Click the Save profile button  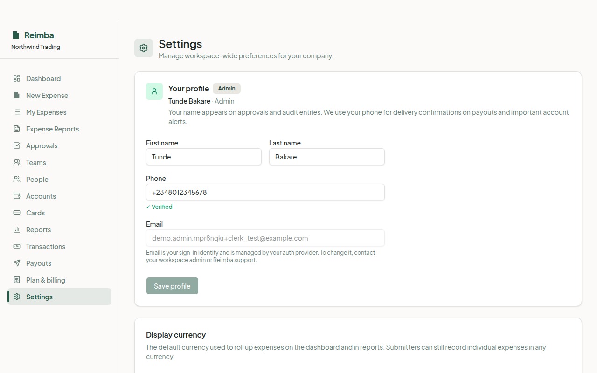pyautogui.click(x=172, y=286)
